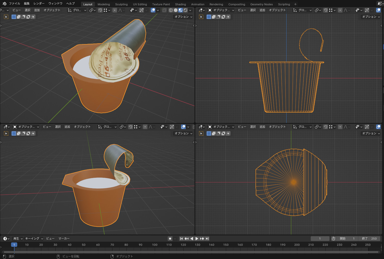Switch to the Geometry Nodes workspace tab
Image resolution: width=384 pixels, height=259 pixels.
(x=262, y=4)
